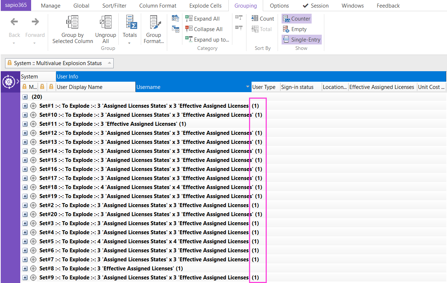Open the Totals dropdown
447x283 pixels.
tap(130, 43)
